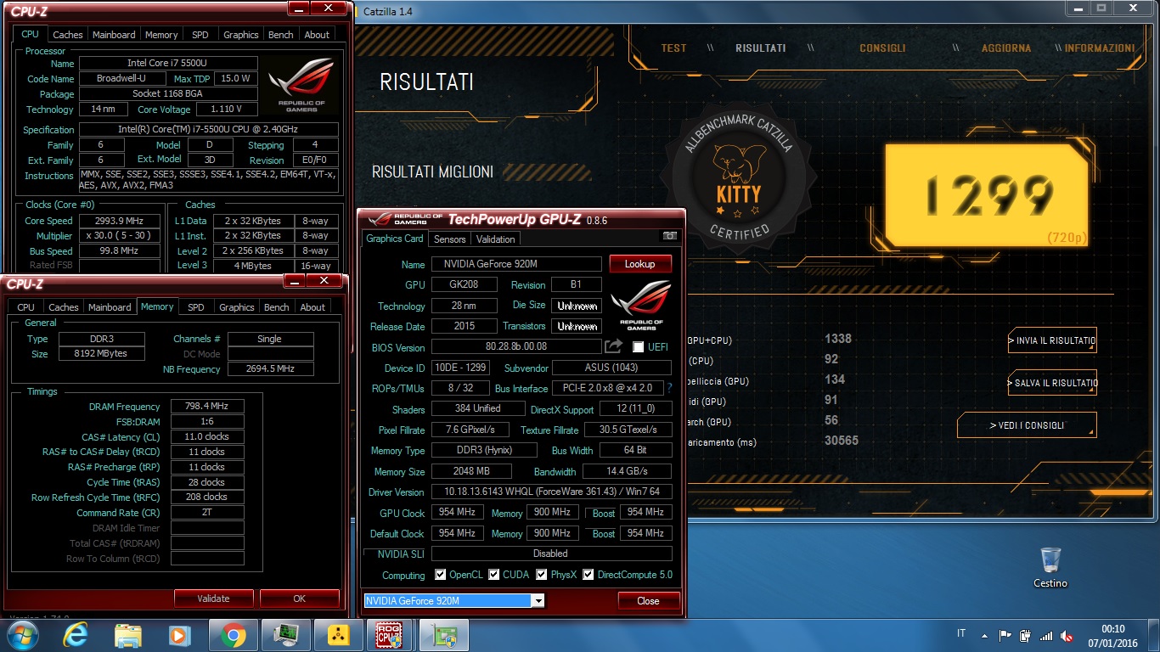Open Caches tab in lower CPU-Z window

point(63,307)
